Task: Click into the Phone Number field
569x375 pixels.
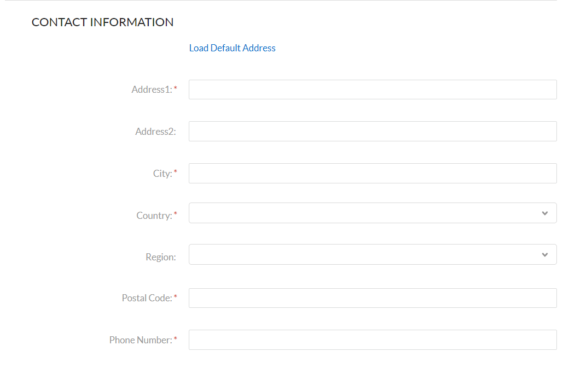Action: pyautogui.click(x=372, y=340)
